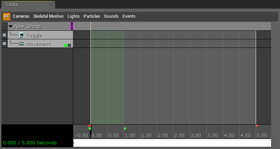Click the red sequence start marker
The image size is (280, 149).
(90, 126)
